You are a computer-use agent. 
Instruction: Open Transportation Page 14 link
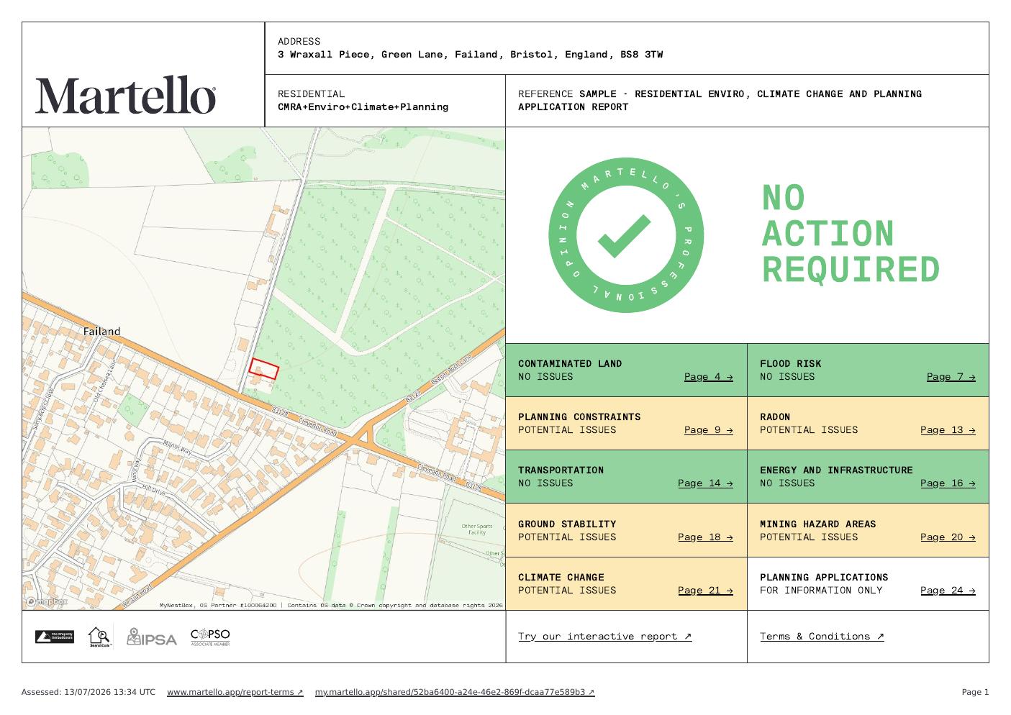pyautogui.click(x=705, y=483)
